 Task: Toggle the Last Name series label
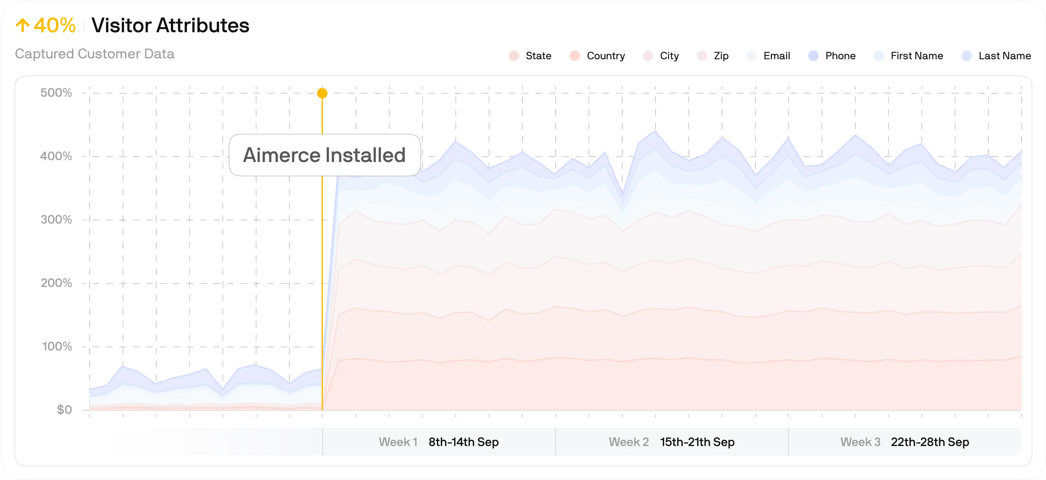click(x=1004, y=56)
